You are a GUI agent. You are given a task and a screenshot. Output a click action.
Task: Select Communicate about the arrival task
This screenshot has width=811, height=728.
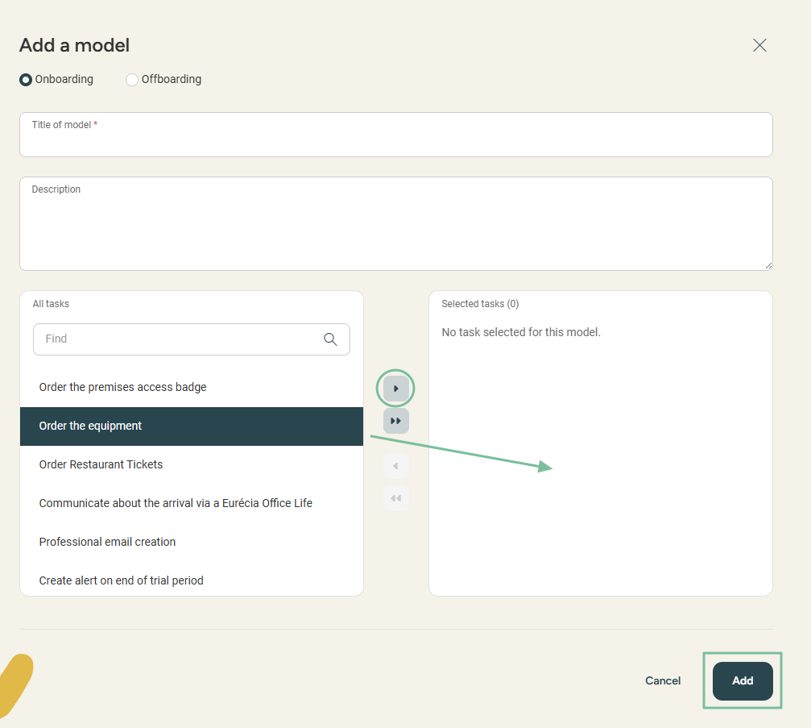(176, 503)
